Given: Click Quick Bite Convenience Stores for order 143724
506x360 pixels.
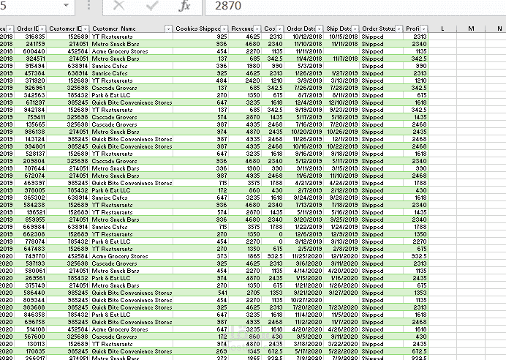Looking at the screenshot, I should pos(132,139).
